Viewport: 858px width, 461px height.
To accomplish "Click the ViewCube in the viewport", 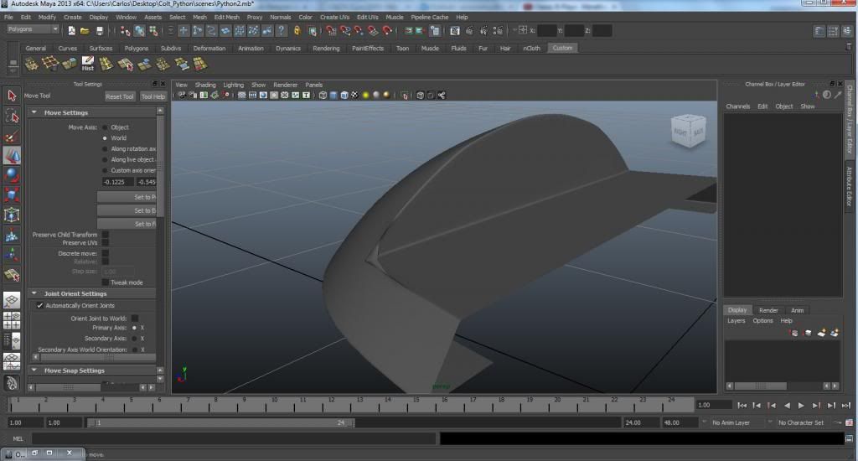I will coord(689,132).
